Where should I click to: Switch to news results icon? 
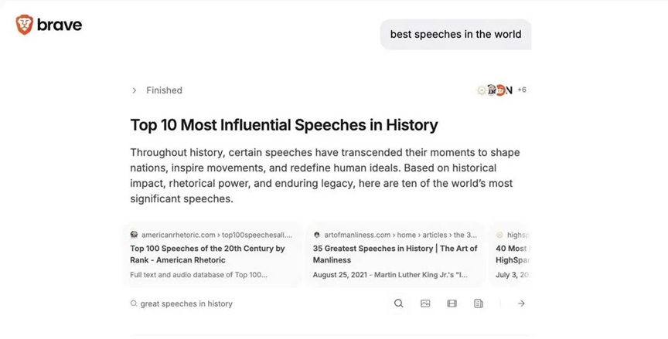point(479,303)
